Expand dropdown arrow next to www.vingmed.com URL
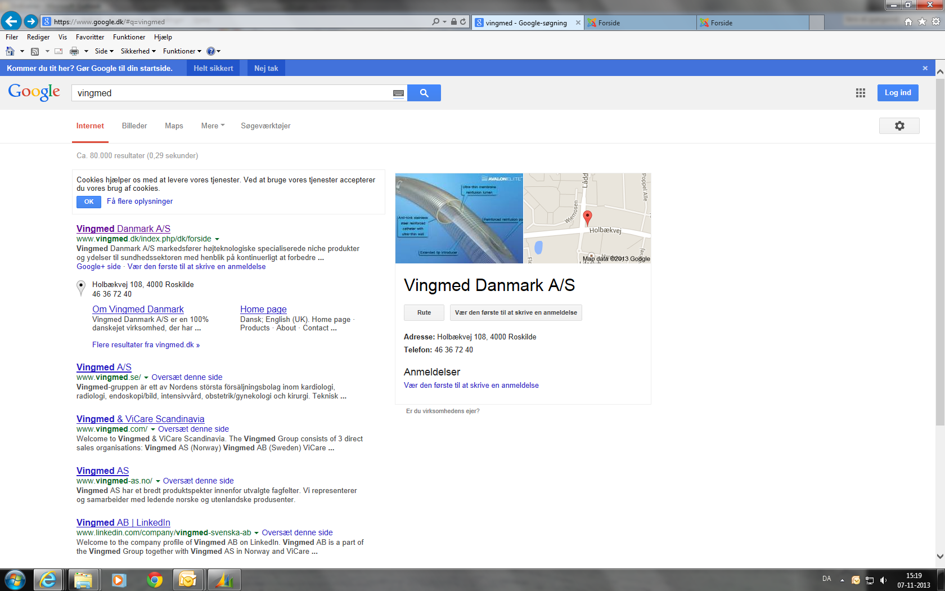945x591 pixels. (x=153, y=429)
